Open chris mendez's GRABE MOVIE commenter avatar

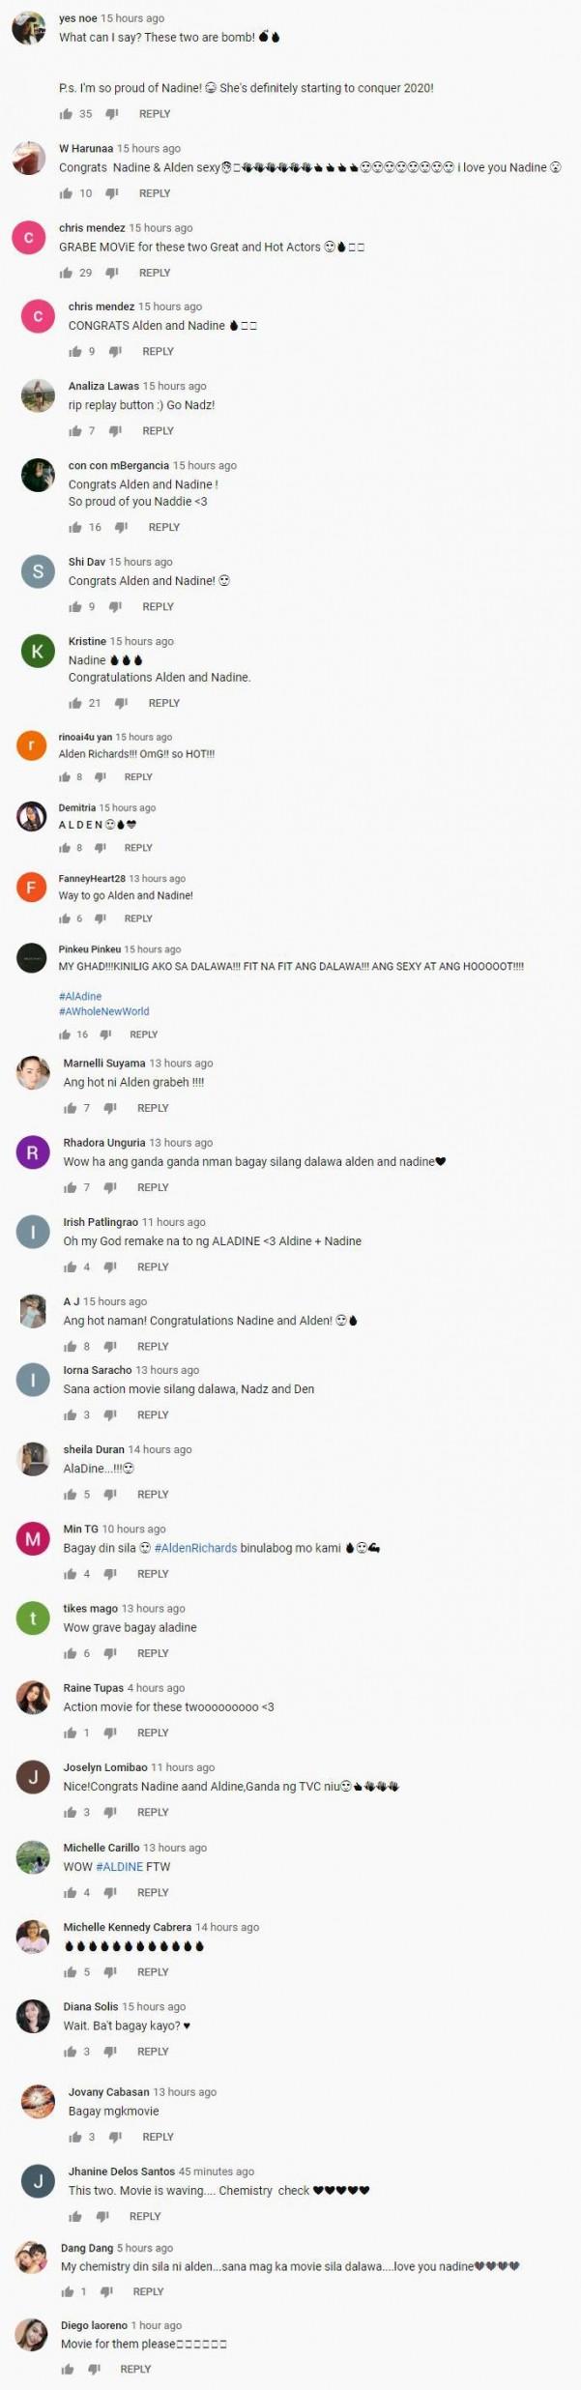[28, 237]
